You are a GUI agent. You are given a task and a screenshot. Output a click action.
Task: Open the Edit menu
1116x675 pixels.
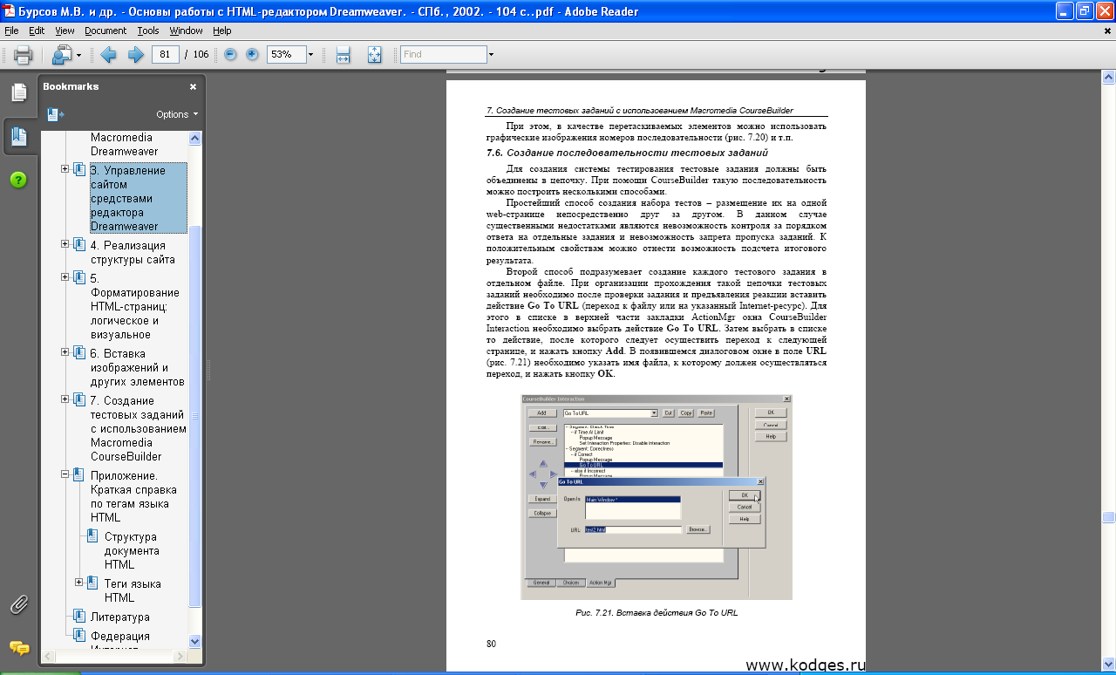[37, 31]
